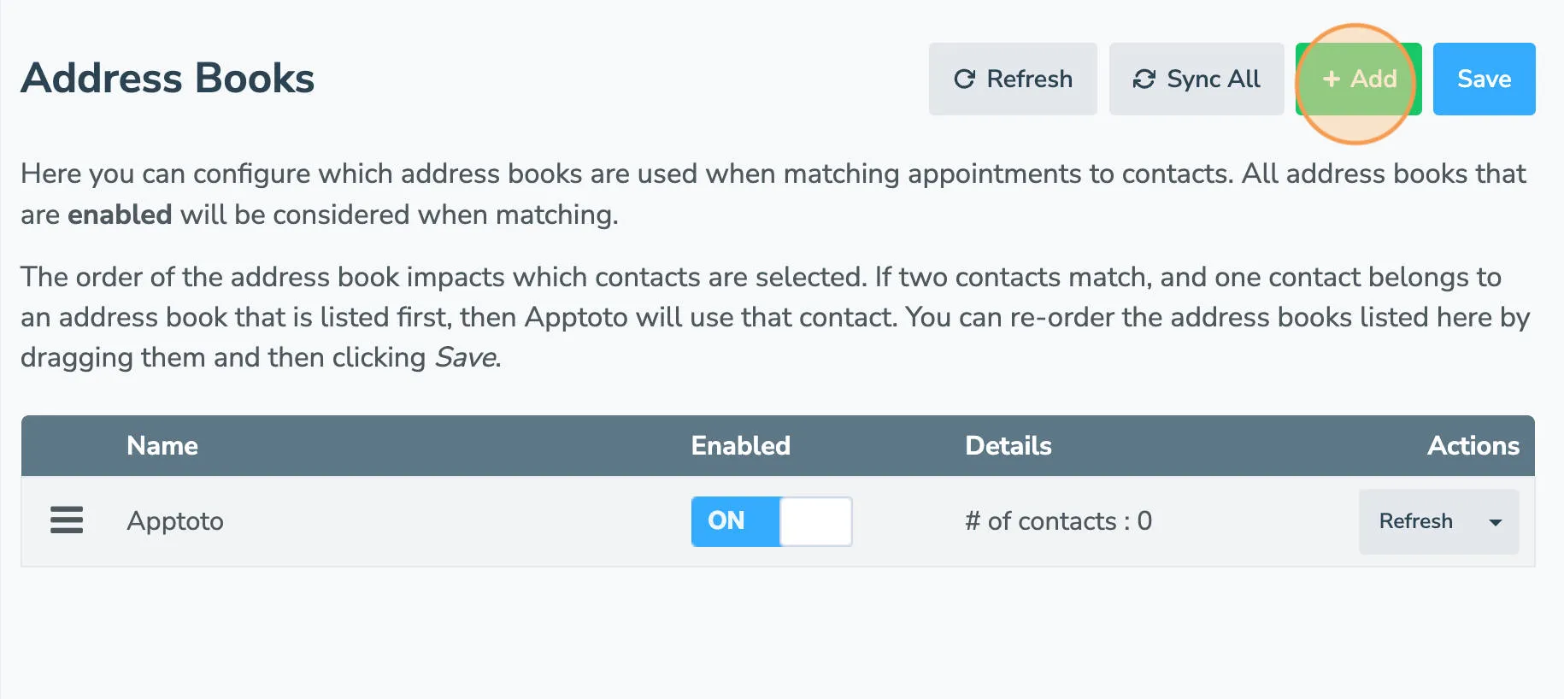Select the hamburger reorder icon in the row
The height and width of the screenshot is (699, 1564).
coord(66,520)
